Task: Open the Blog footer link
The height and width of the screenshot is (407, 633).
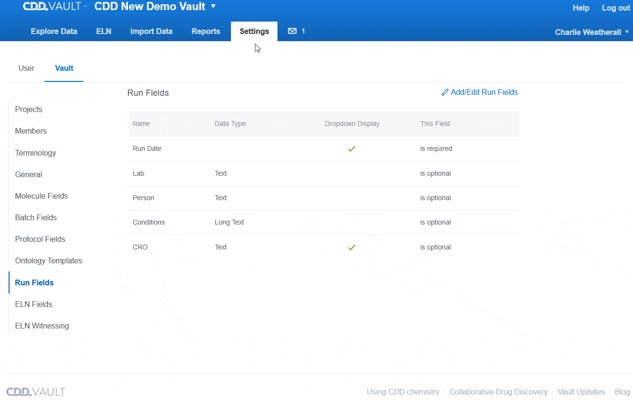Action: [622, 392]
